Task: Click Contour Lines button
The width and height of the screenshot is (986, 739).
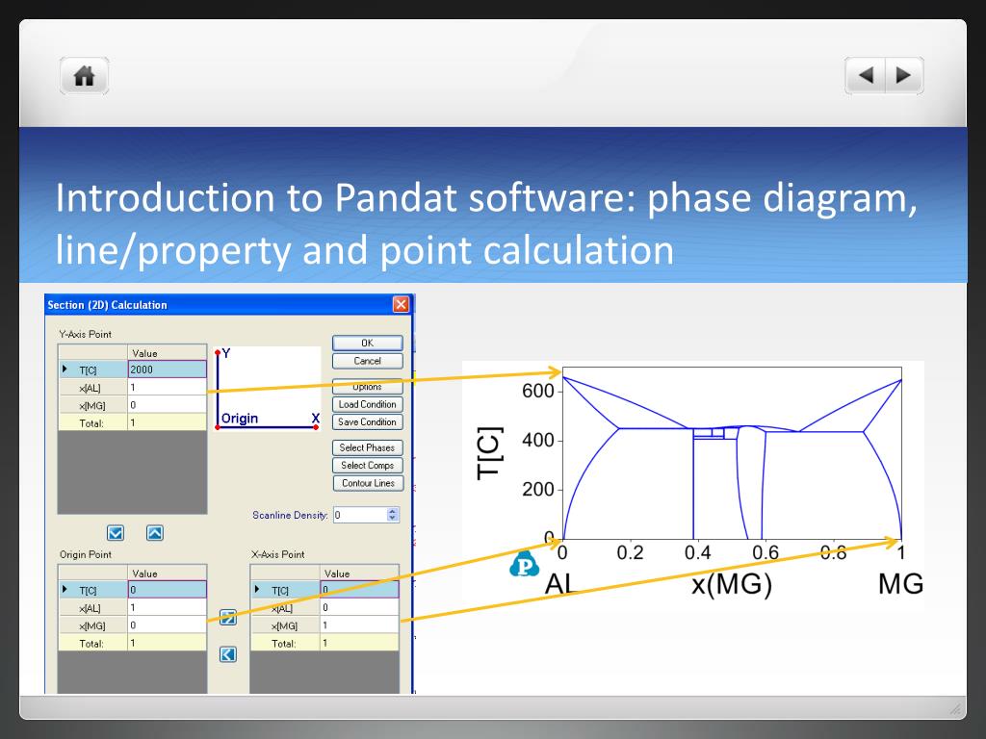Action: coord(367,483)
